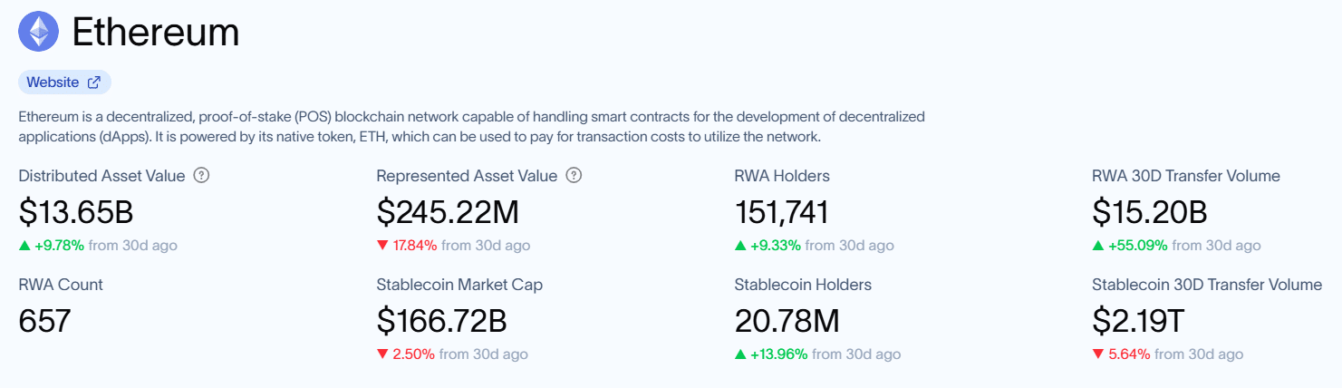Open the Distributed Asset Value help icon

pyautogui.click(x=202, y=176)
